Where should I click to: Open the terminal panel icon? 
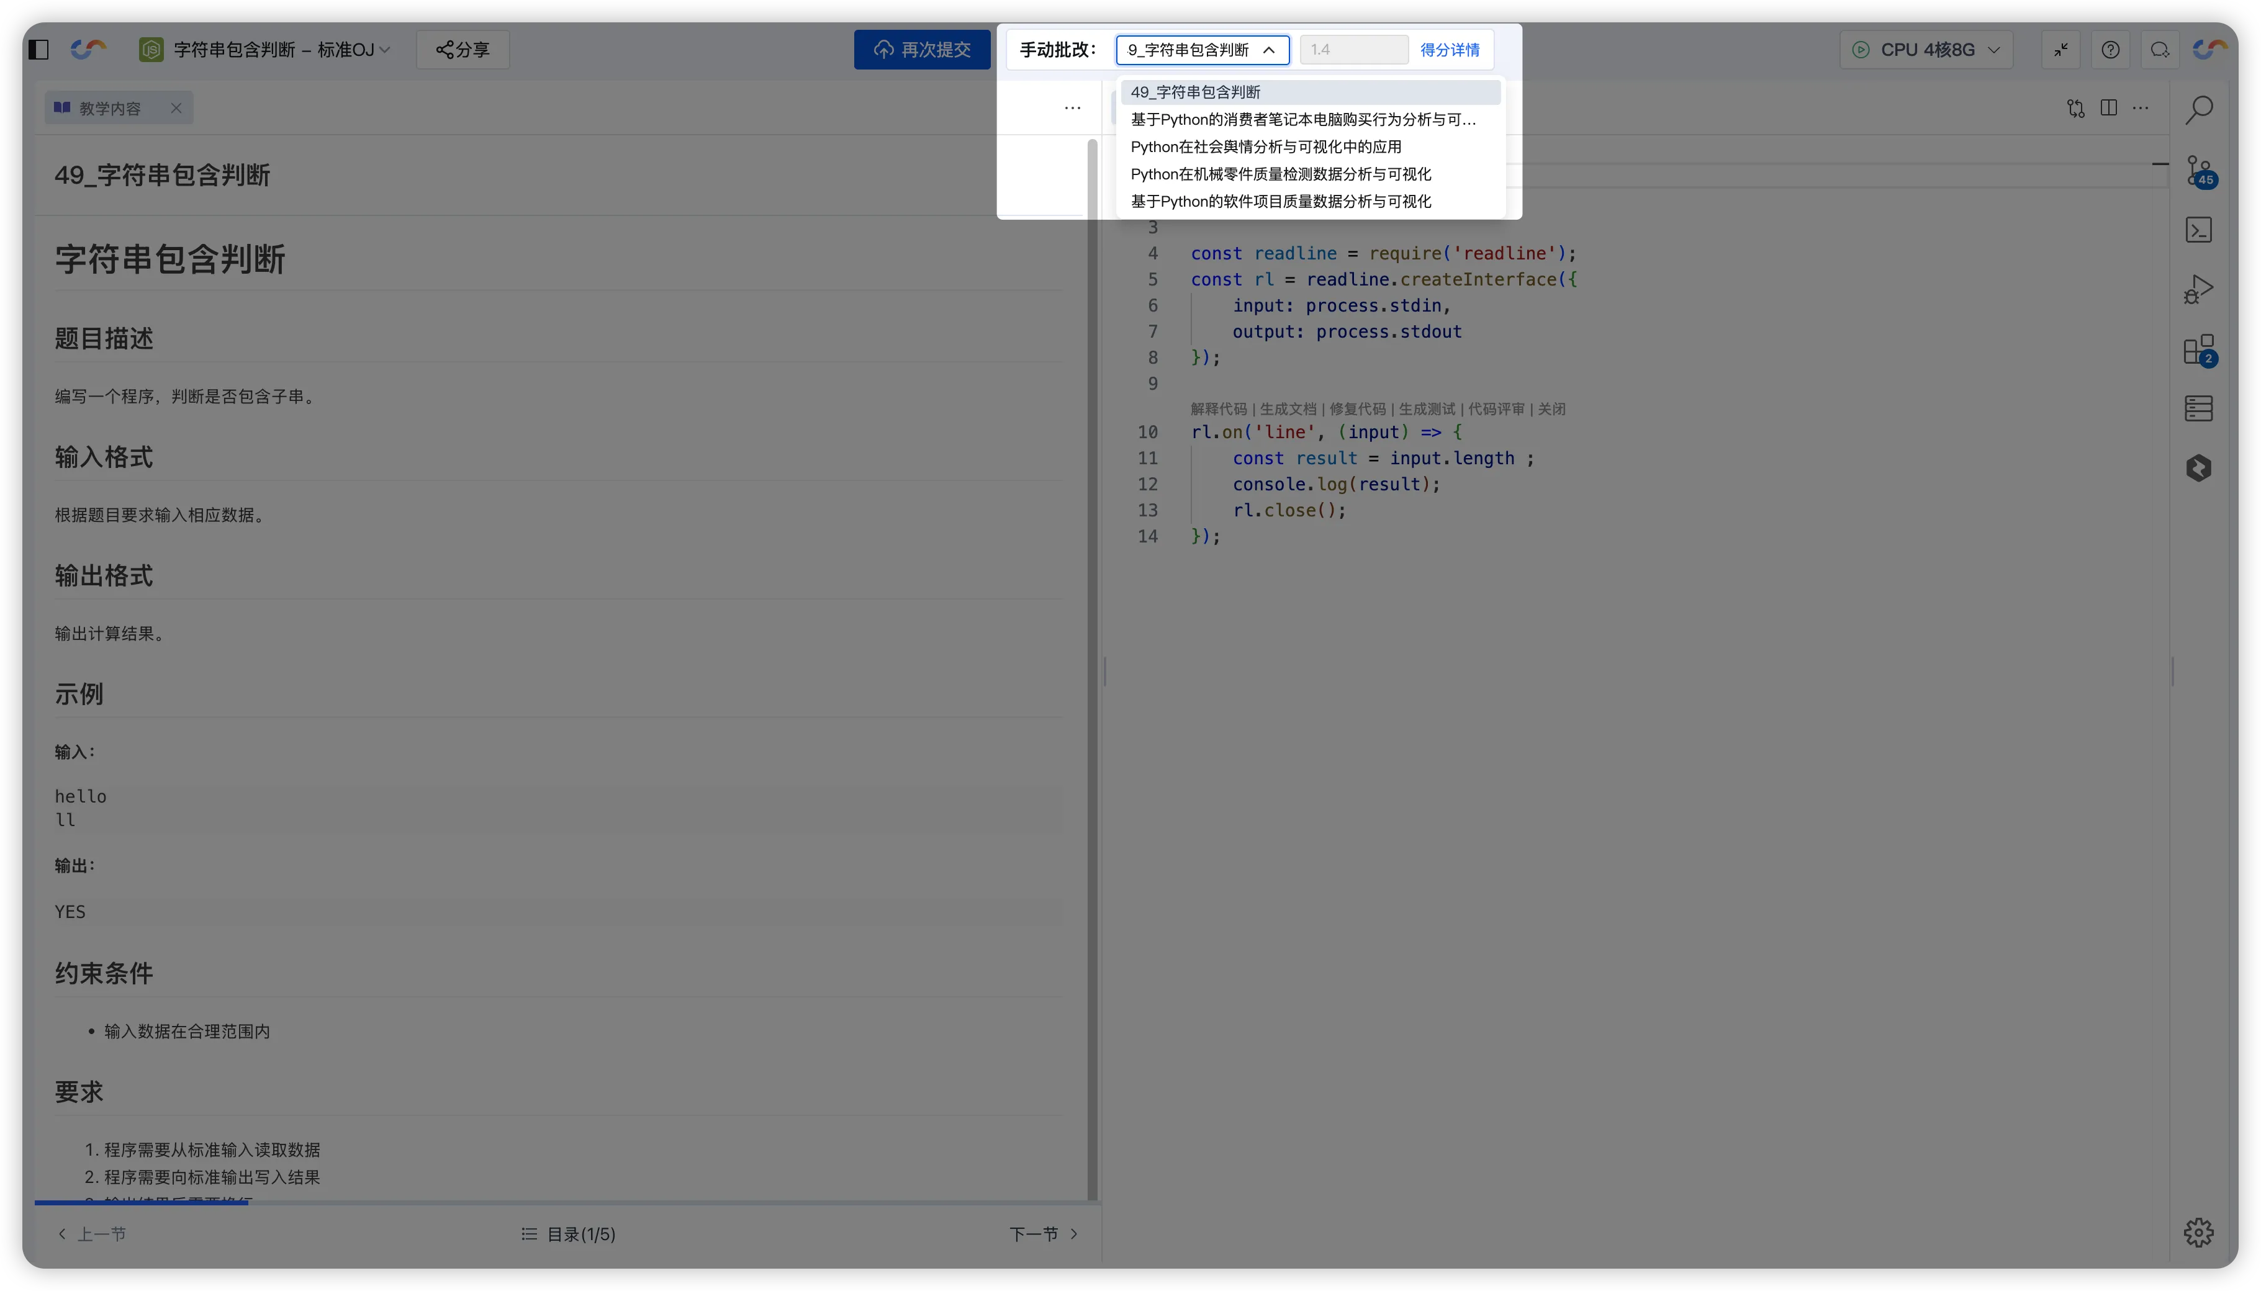[2198, 230]
